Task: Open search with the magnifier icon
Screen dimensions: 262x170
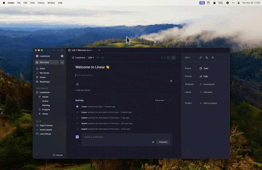Action: point(62,62)
